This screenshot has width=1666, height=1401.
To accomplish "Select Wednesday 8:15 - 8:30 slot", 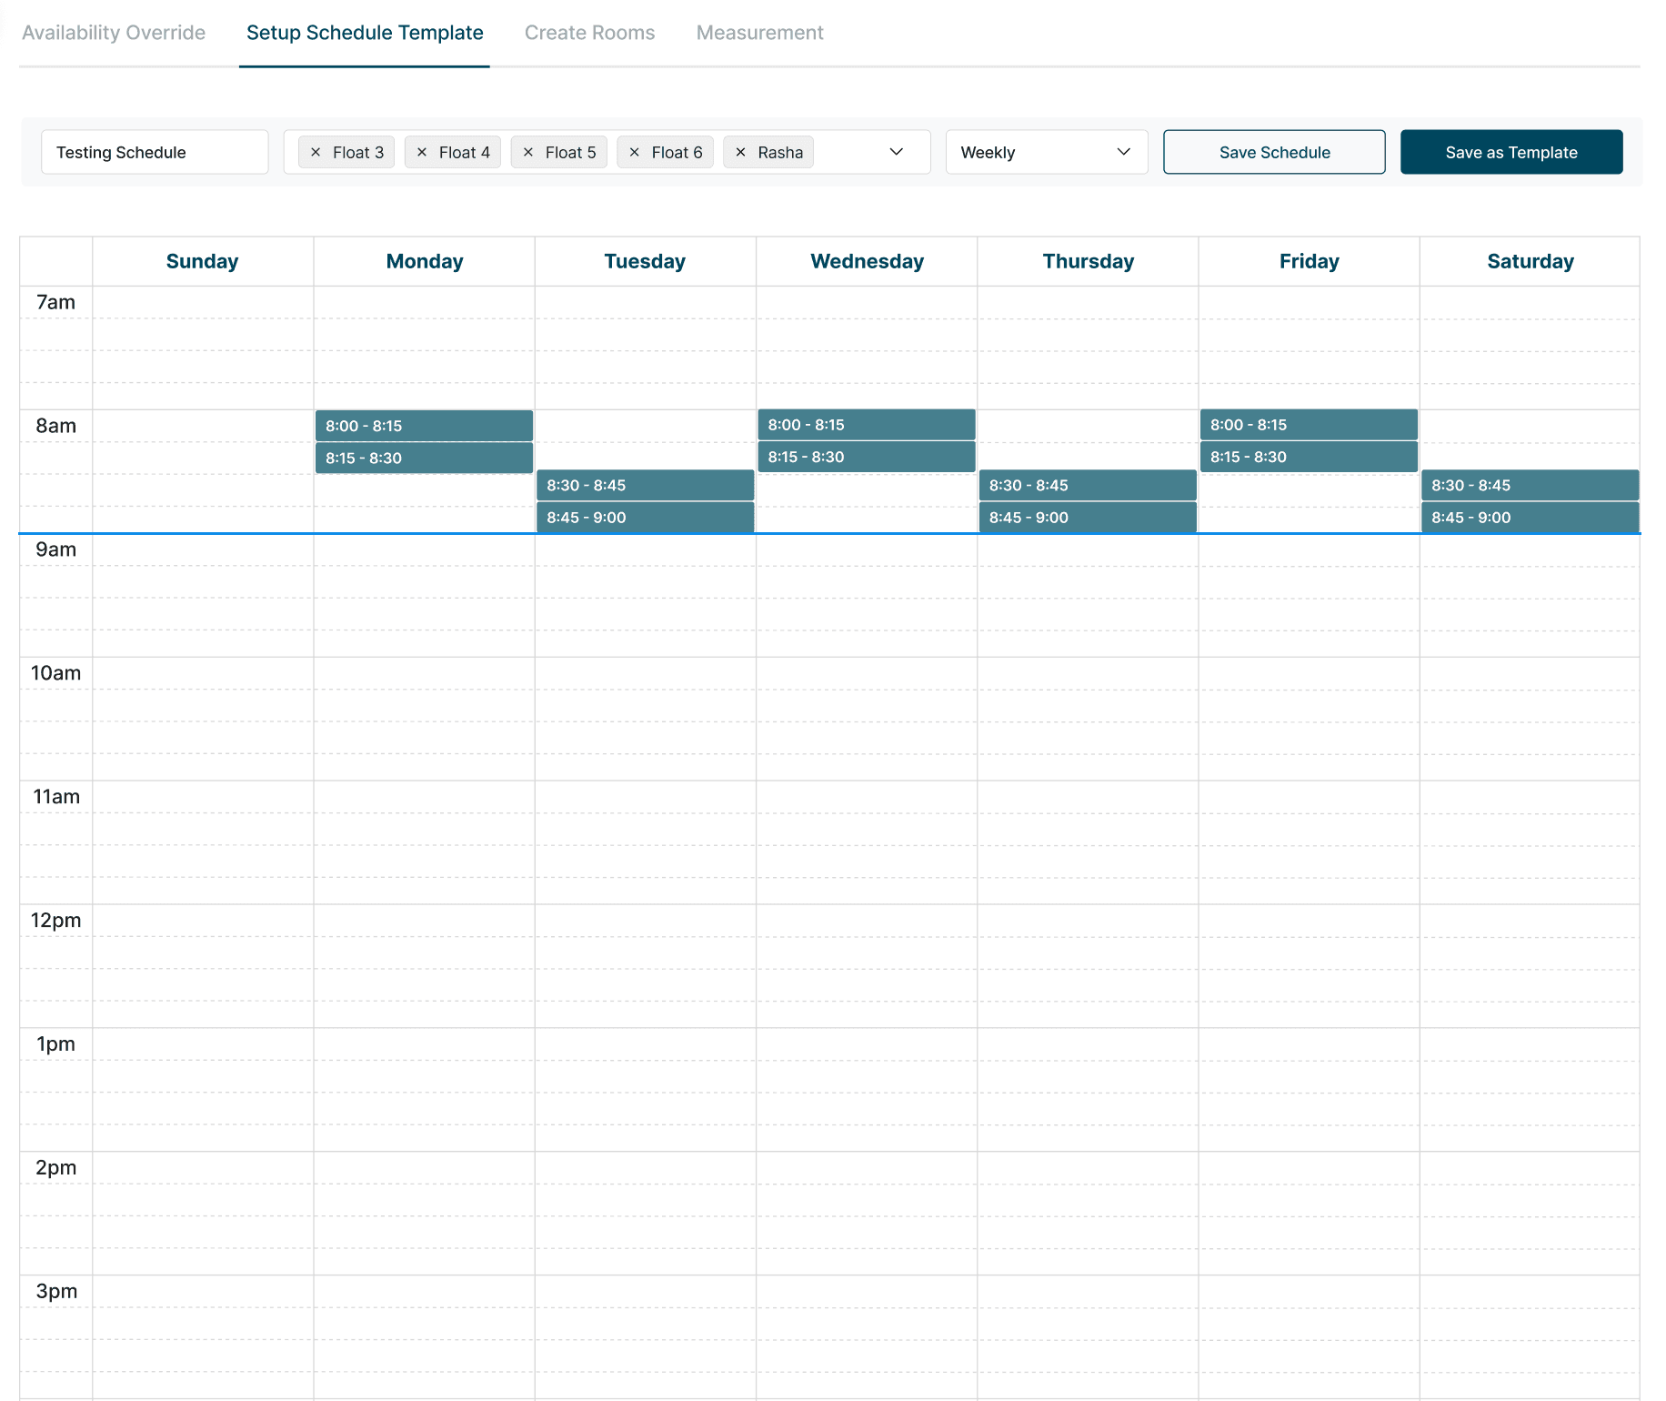I will coord(866,457).
